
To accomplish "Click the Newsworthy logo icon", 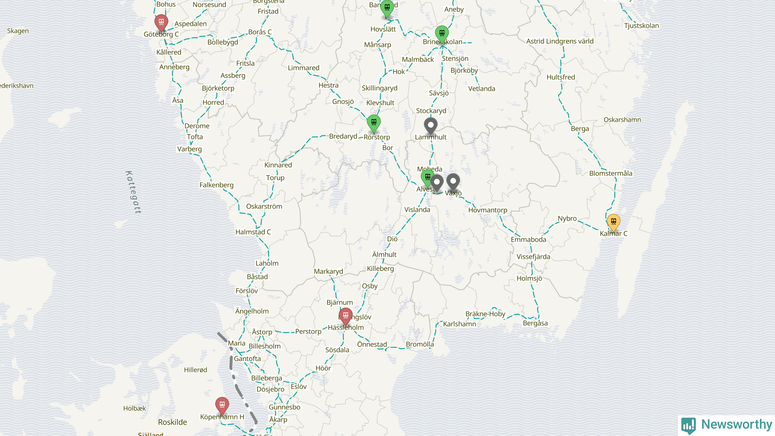I will (x=688, y=425).
